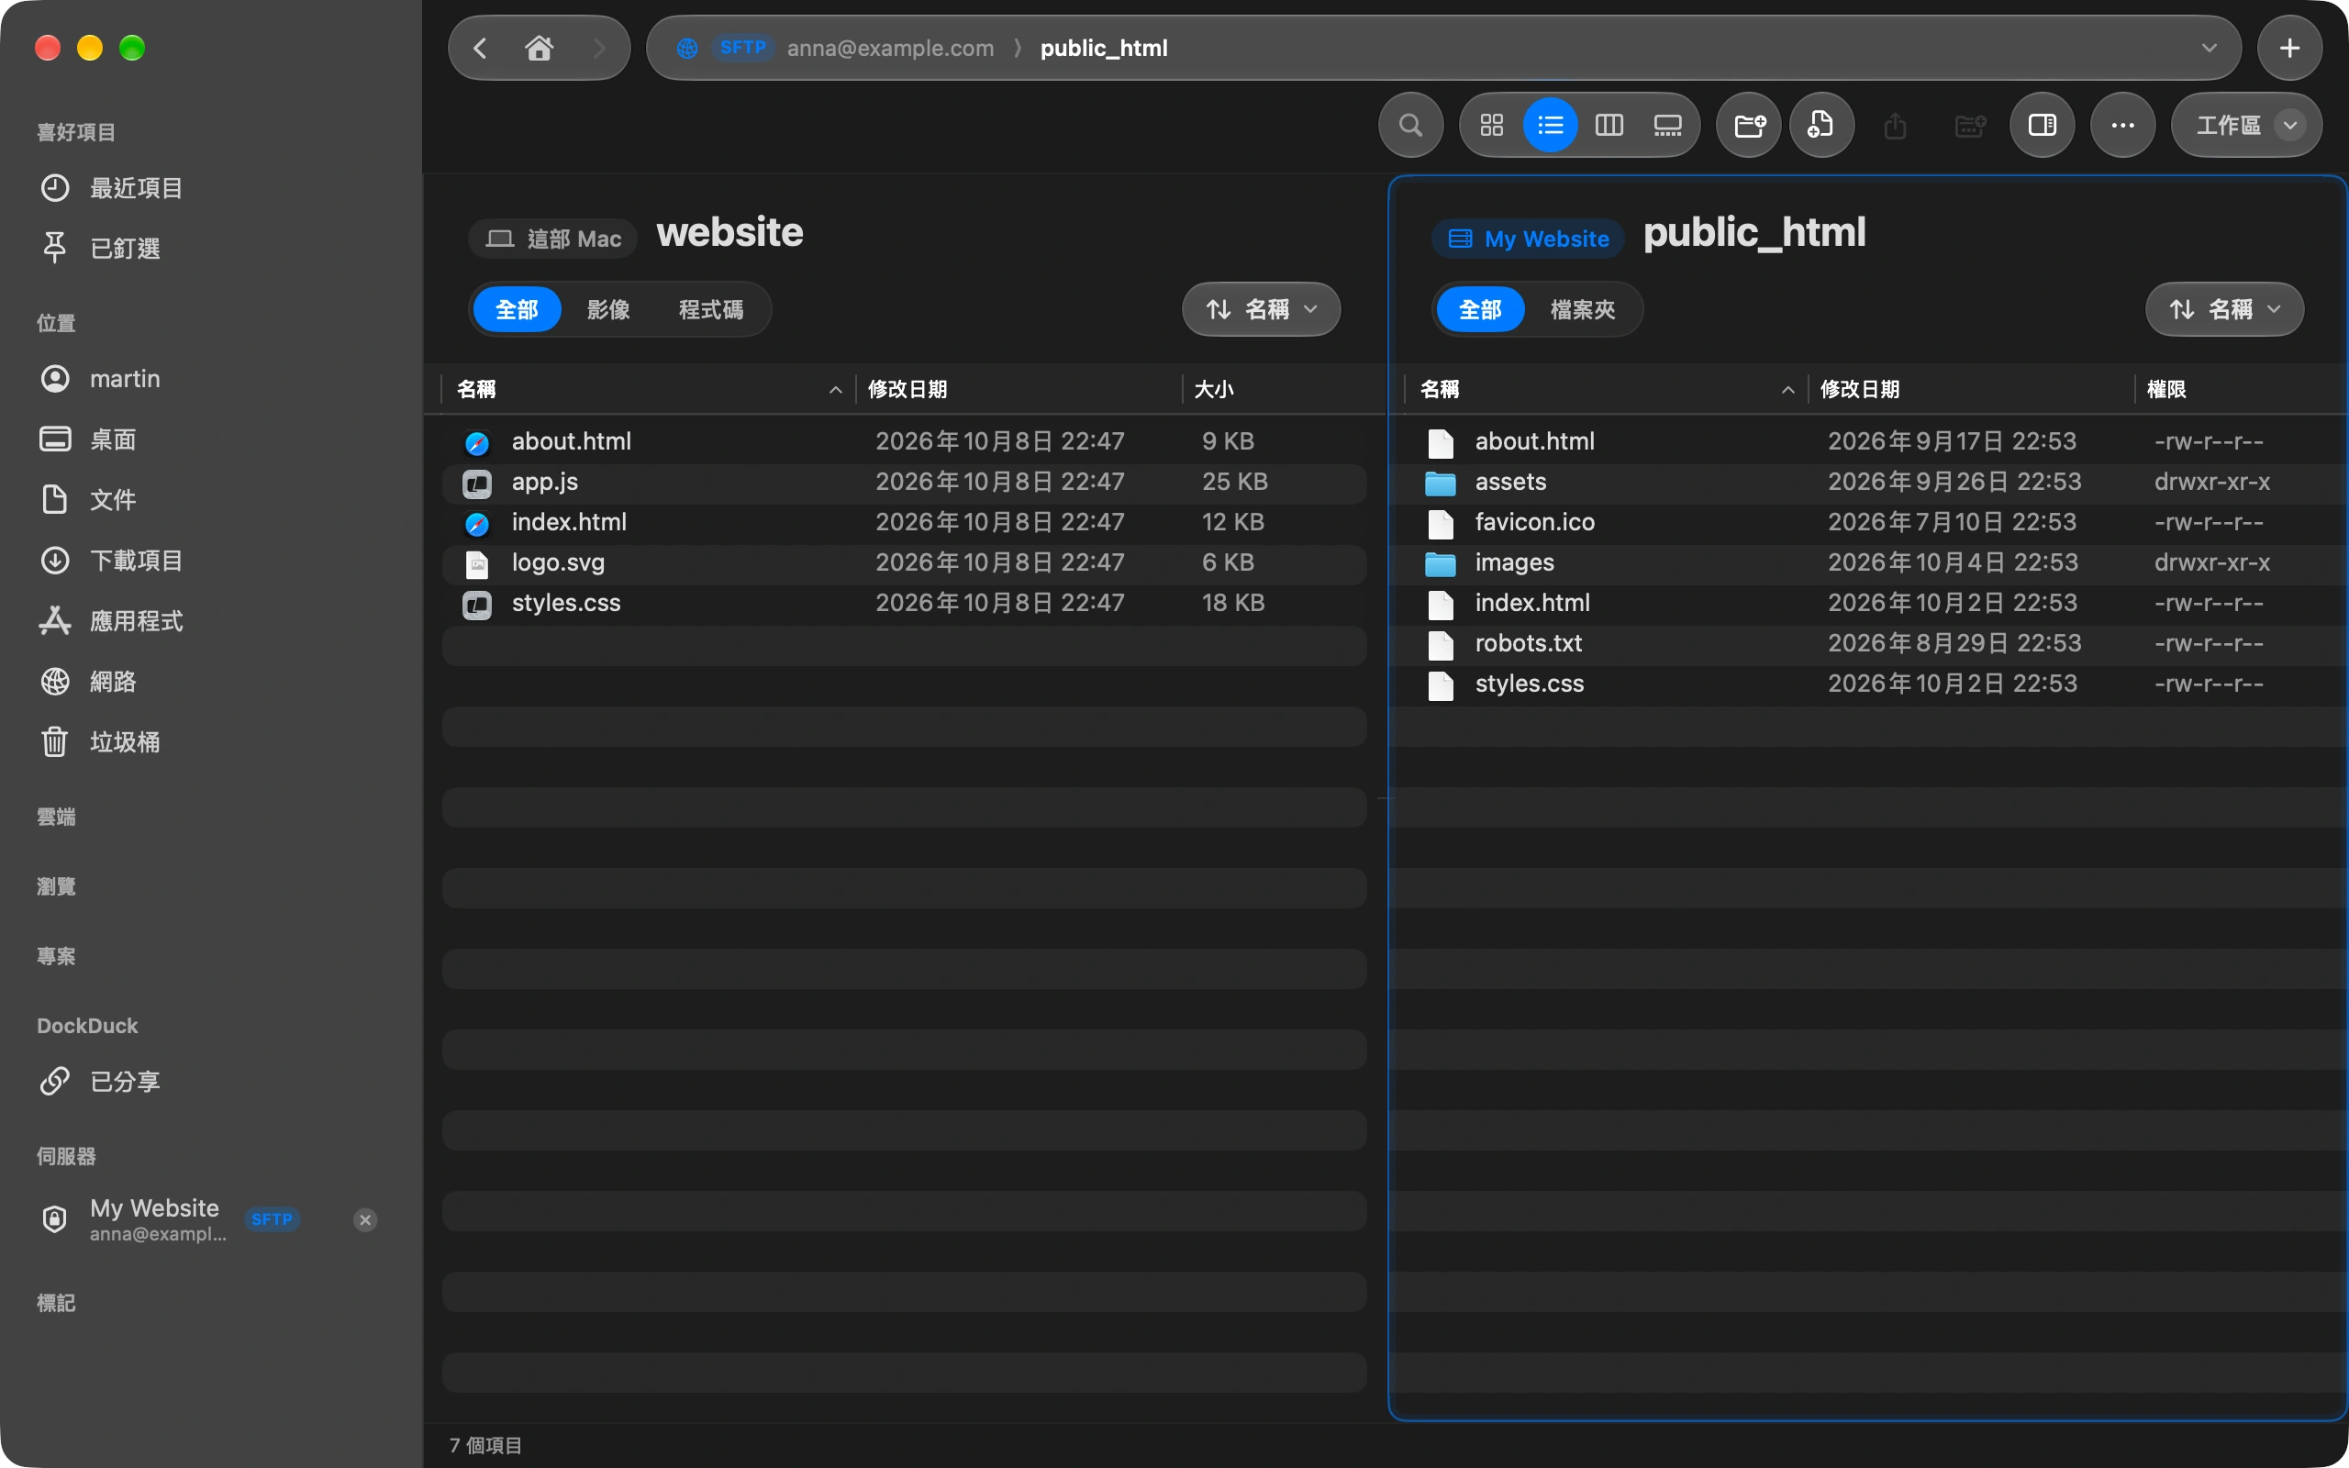Select styles.css in website pane
The width and height of the screenshot is (2349, 1468).
(905, 603)
